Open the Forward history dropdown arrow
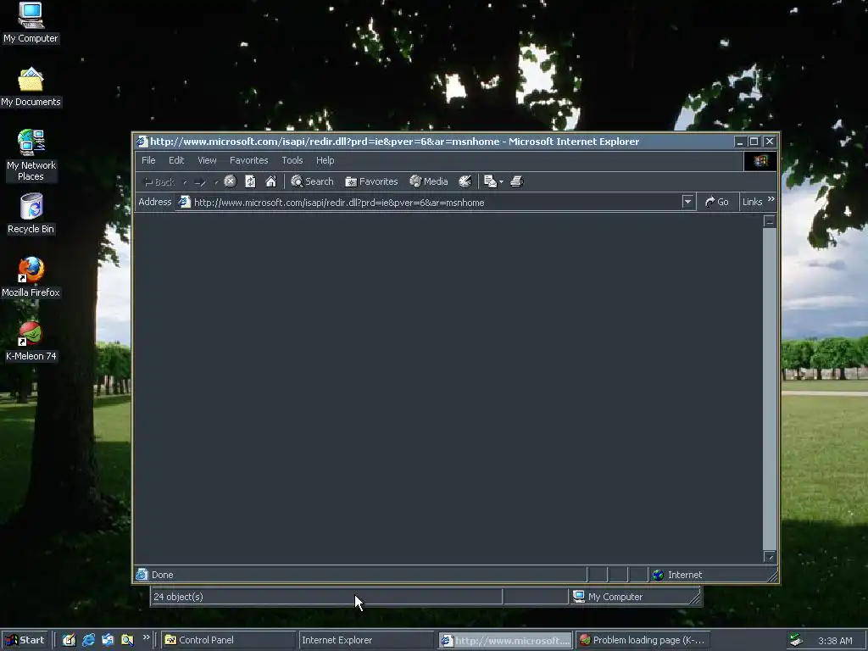Screen dimensions: 868x651 (216, 182)
